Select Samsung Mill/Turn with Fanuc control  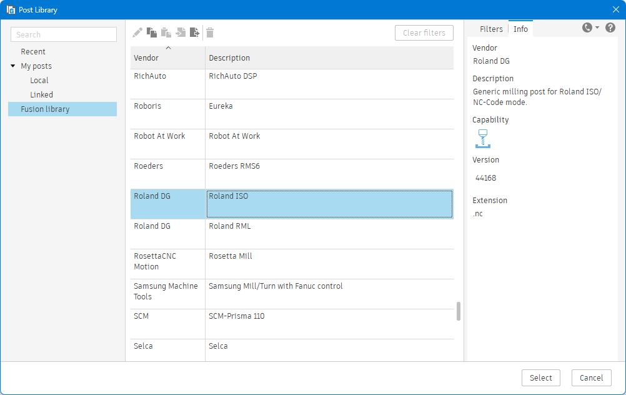(329, 294)
